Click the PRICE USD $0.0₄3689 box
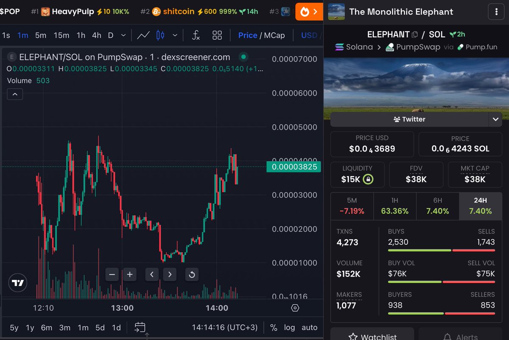 click(x=372, y=144)
